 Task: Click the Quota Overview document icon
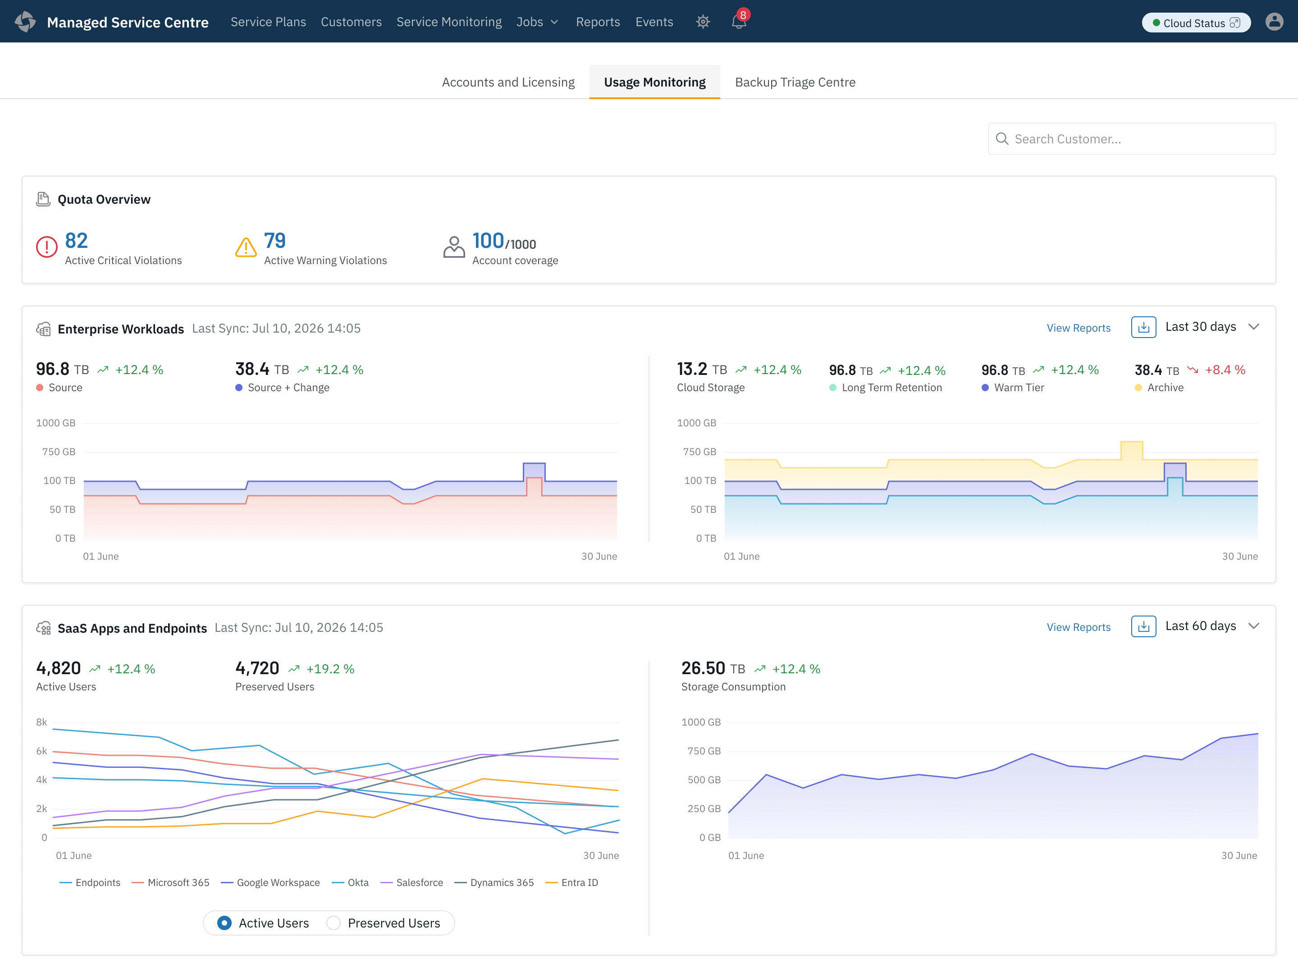(43, 200)
